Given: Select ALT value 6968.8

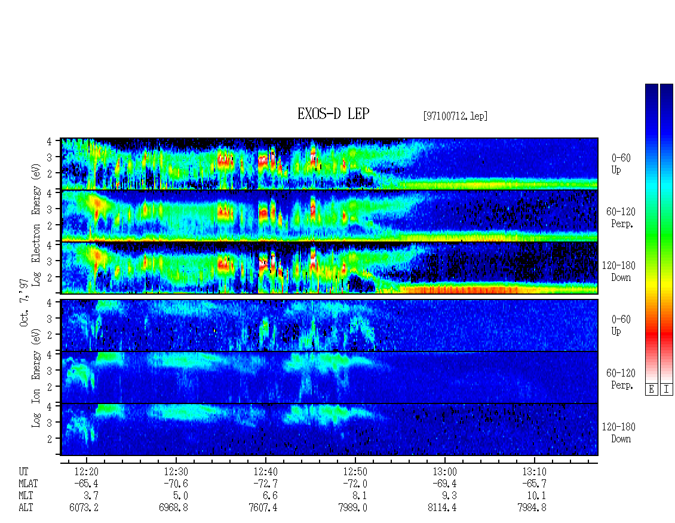Looking at the screenshot, I should (x=173, y=508).
